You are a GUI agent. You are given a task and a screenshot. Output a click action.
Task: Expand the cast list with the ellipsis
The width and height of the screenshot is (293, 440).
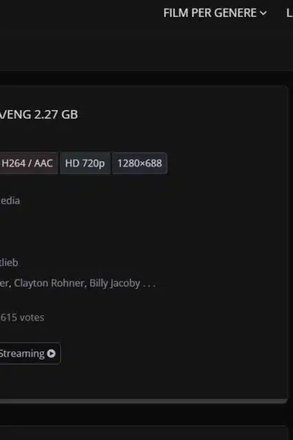pyautogui.click(x=149, y=285)
